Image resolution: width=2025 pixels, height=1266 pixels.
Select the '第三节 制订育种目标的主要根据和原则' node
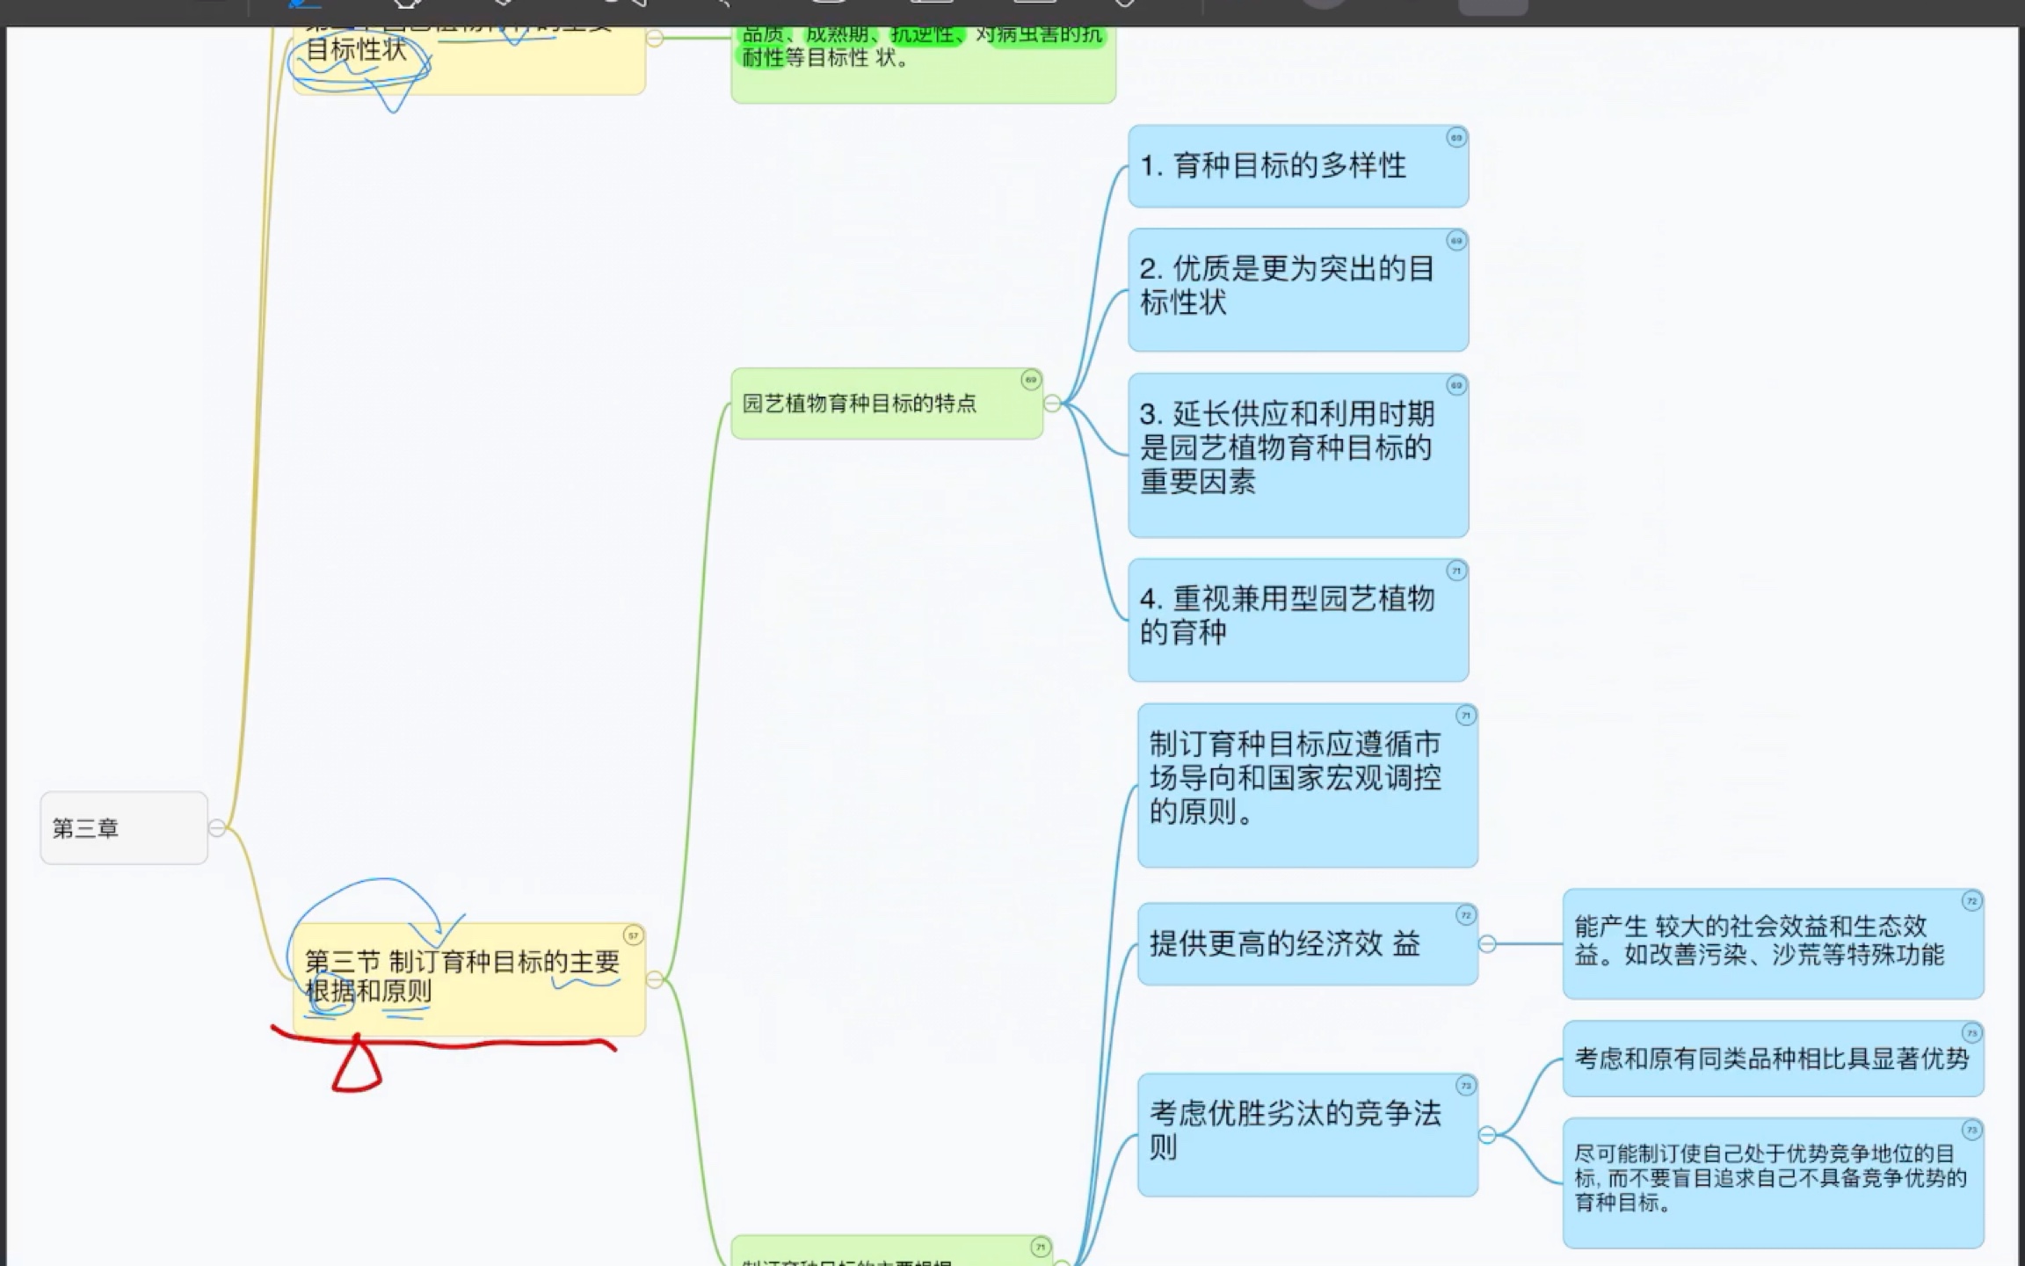468,979
